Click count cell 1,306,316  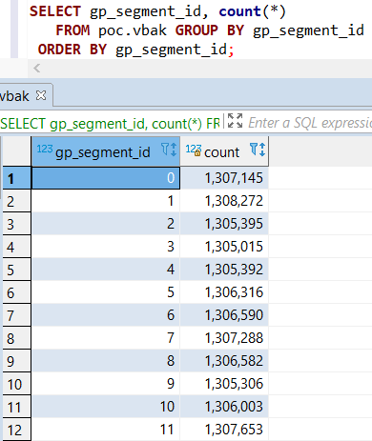[224, 292]
